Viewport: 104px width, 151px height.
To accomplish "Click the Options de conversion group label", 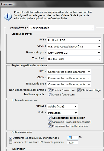I will (x=25, y=100).
